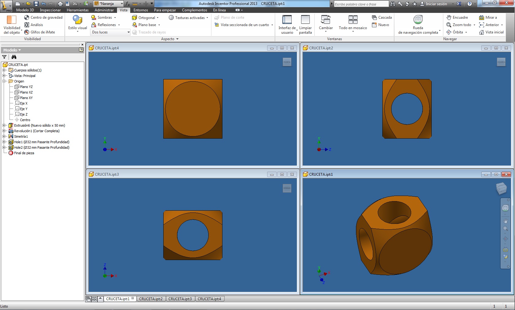Click the browser filter funnel icon
The image size is (515, 310).
tap(4, 57)
